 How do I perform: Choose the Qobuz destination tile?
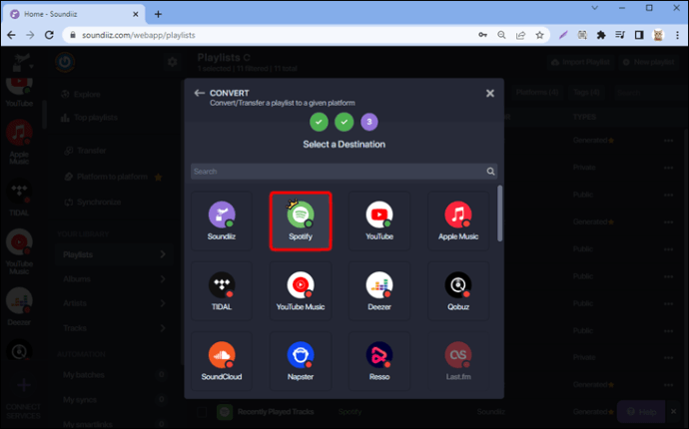(458, 291)
